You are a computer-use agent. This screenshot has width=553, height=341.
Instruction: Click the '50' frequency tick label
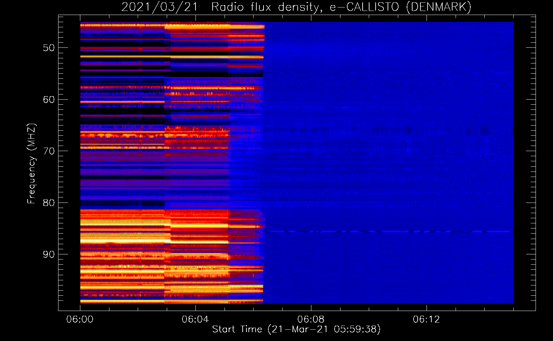coord(49,48)
